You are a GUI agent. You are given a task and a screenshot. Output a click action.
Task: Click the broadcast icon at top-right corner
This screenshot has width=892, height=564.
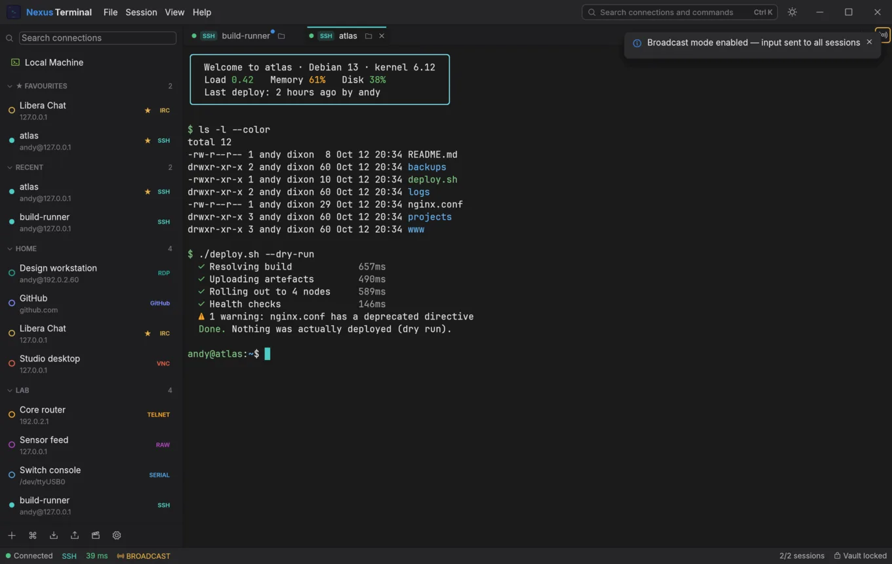883,35
